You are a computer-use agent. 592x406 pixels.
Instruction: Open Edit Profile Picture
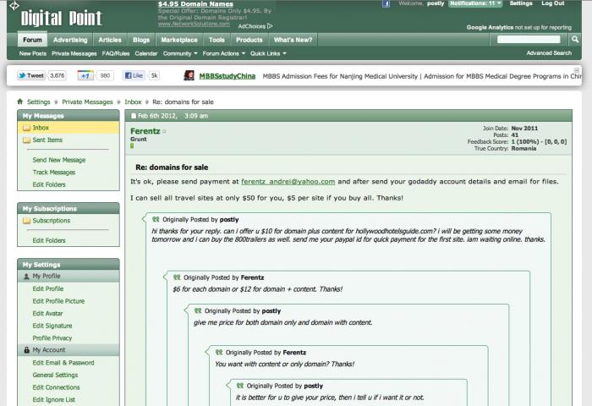pyautogui.click(x=58, y=301)
